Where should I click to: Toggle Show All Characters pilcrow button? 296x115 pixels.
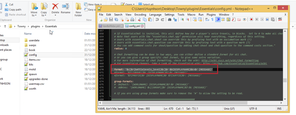[212, 19]
